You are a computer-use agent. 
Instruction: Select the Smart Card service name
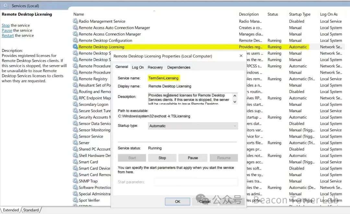pos(88,162)
